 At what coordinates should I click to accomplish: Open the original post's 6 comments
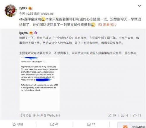click(x=124, y=115)
